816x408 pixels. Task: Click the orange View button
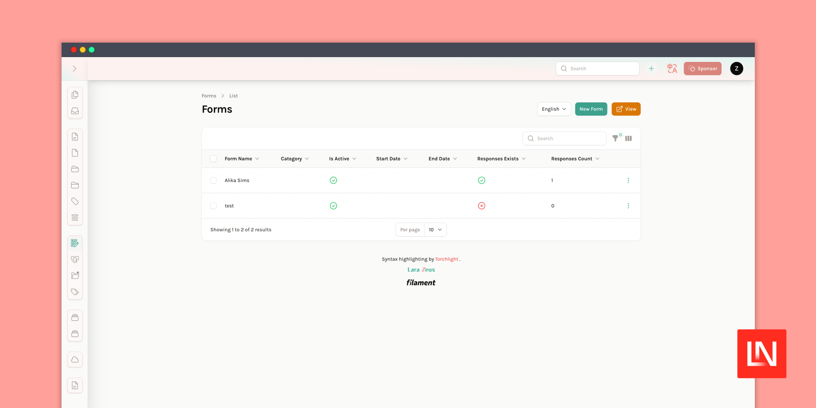pyautogui.click(x=626, y=109)
